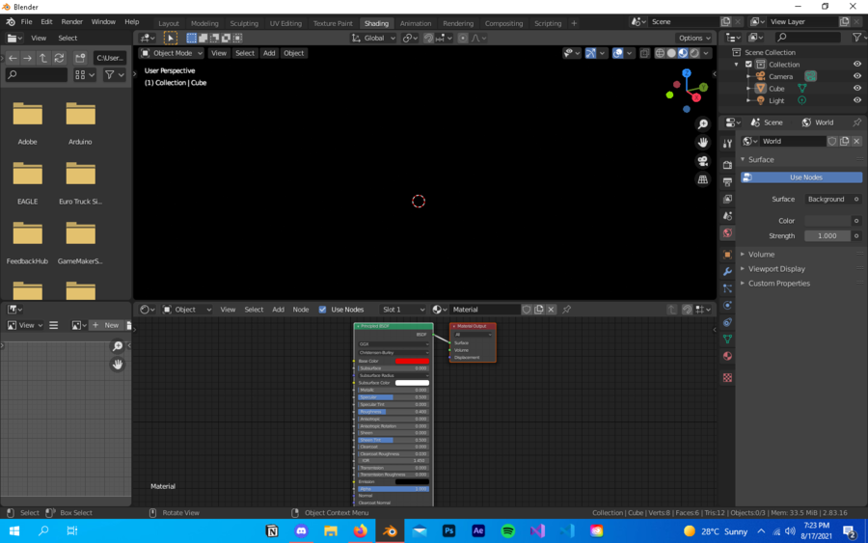
Task: Switch to solid viewport shading
Action: tap(671, 53)
